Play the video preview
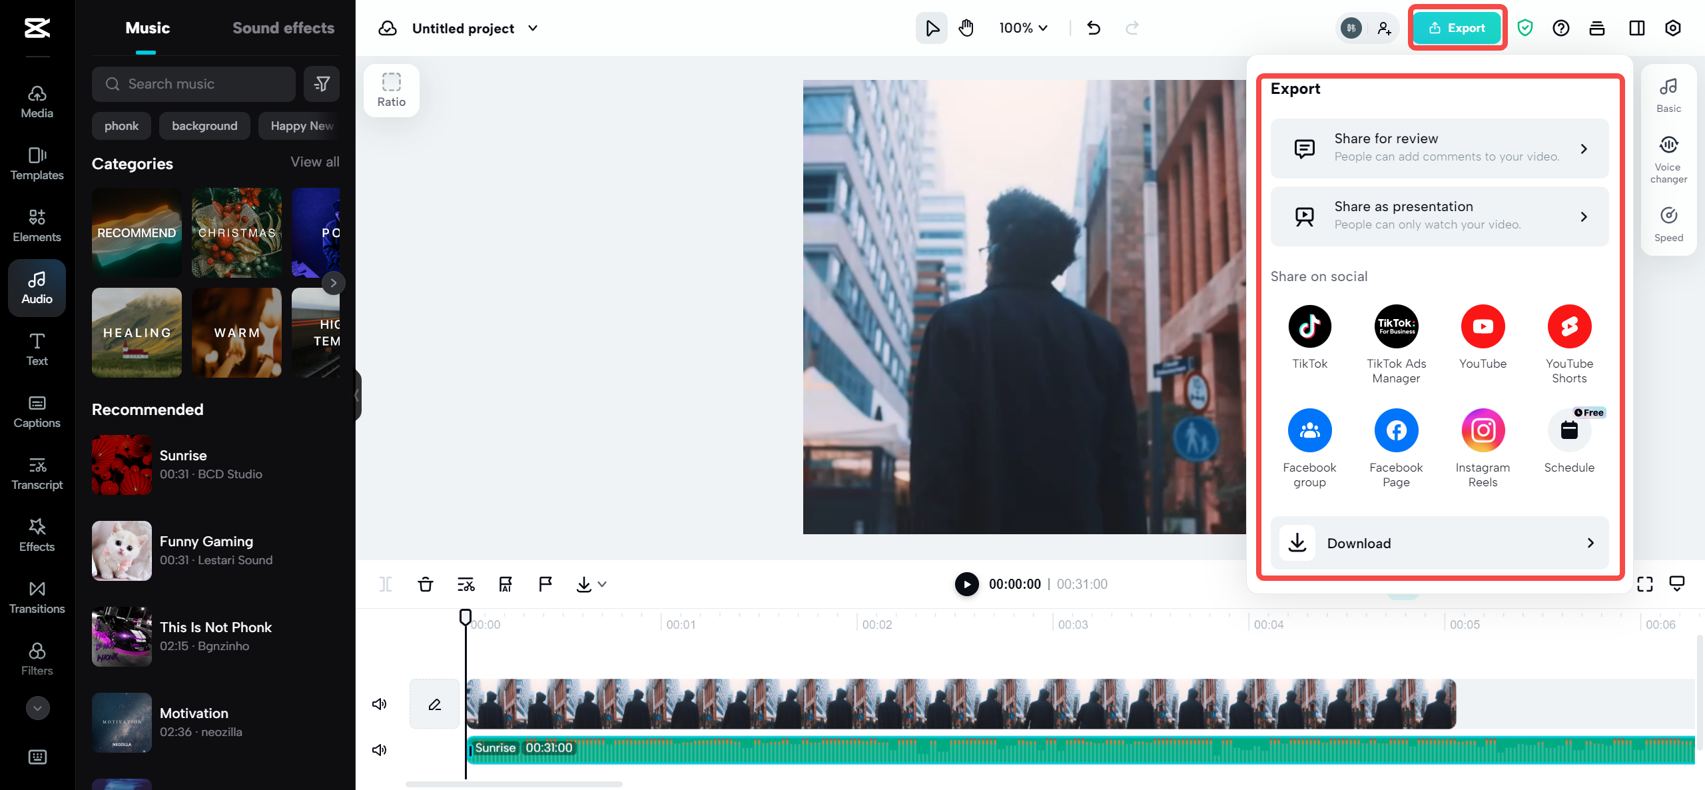Screen dimensions: 1705x790 966,584
